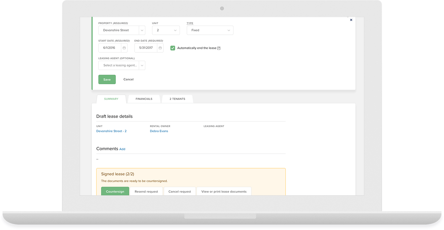Open the Property dropdown showing Devonshire Street
This screenshot has height=230, width=444.
pos(122,30)
